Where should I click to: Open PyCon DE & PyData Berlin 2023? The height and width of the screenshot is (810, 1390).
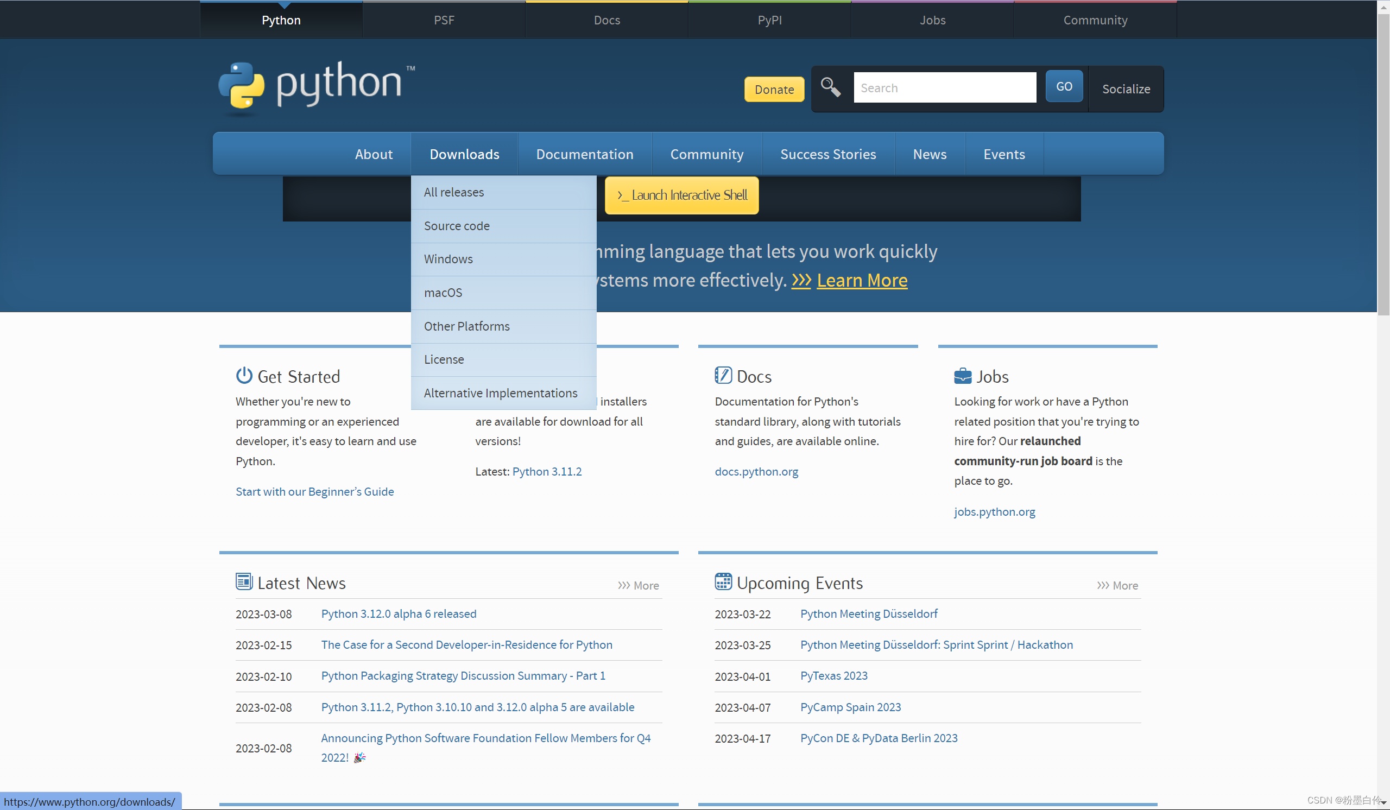pyautogui.click(x=879, y=738)
